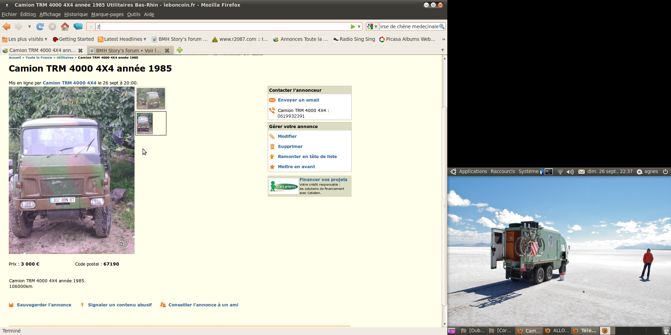Close the BMH Story's forum tab
Viewport: 671px width, 335px height.
point(167,51)
